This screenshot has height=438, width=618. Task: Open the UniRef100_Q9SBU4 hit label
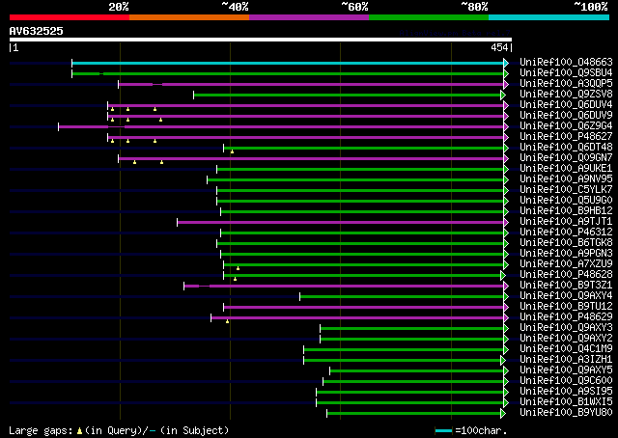pos(566,73)
